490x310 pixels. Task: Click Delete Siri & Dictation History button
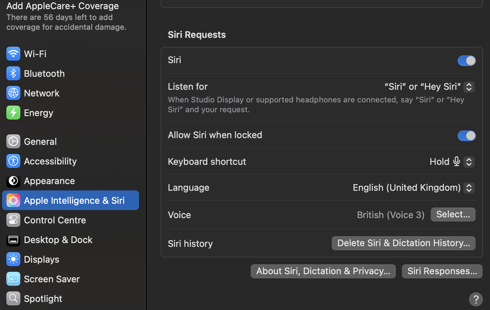click(403, 243)
